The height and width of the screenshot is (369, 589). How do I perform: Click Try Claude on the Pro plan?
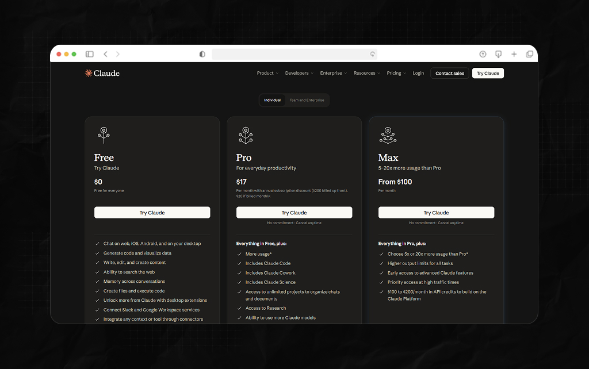coord(294,213)
